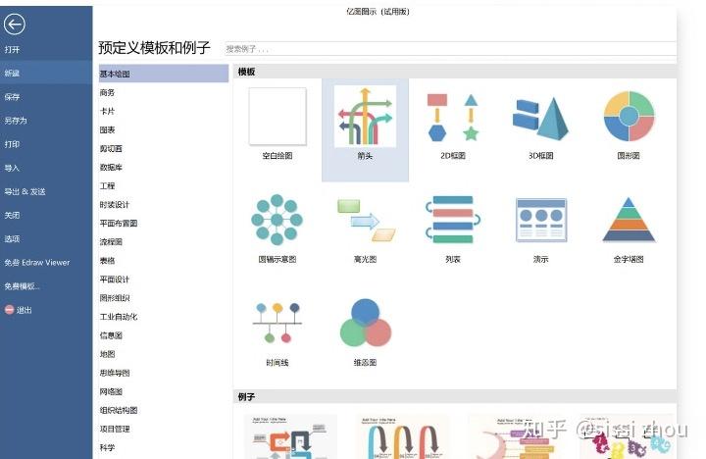Choose the 2D框图 template icon
Viewport: 706px width, 459px height.
click(x=453, y=117)
